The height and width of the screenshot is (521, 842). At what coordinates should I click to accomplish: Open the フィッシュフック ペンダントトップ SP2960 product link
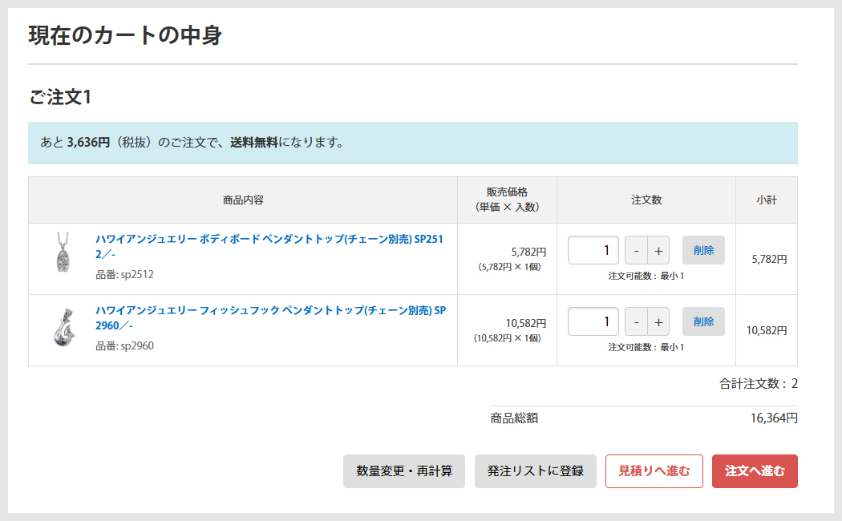270,311
